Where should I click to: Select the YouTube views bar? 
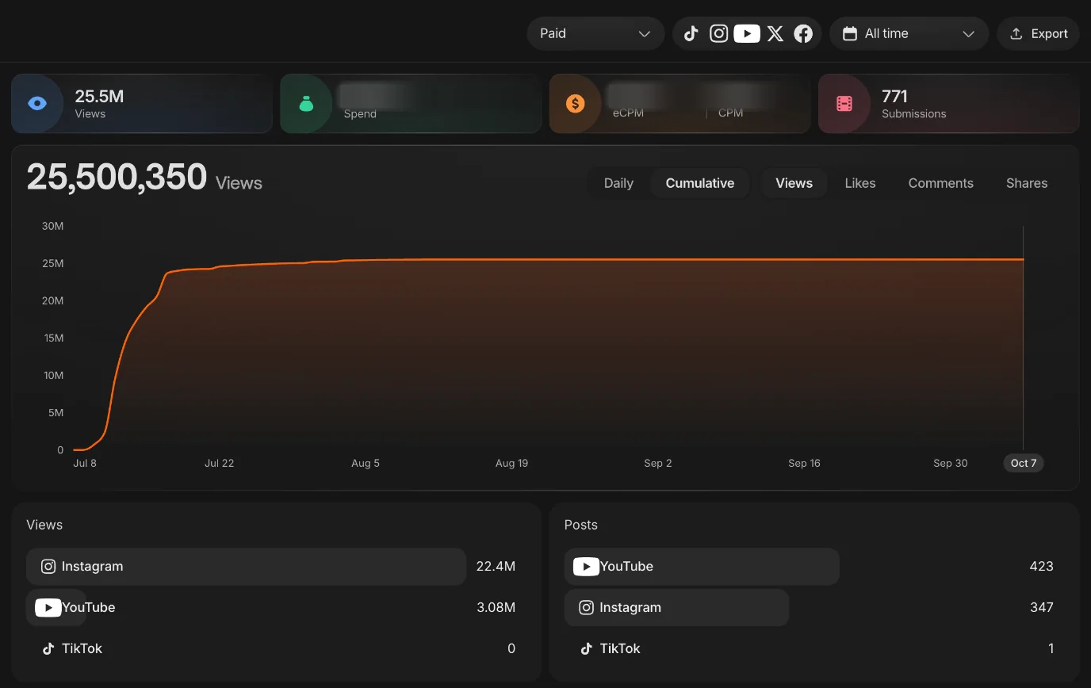tap(56, 607)
